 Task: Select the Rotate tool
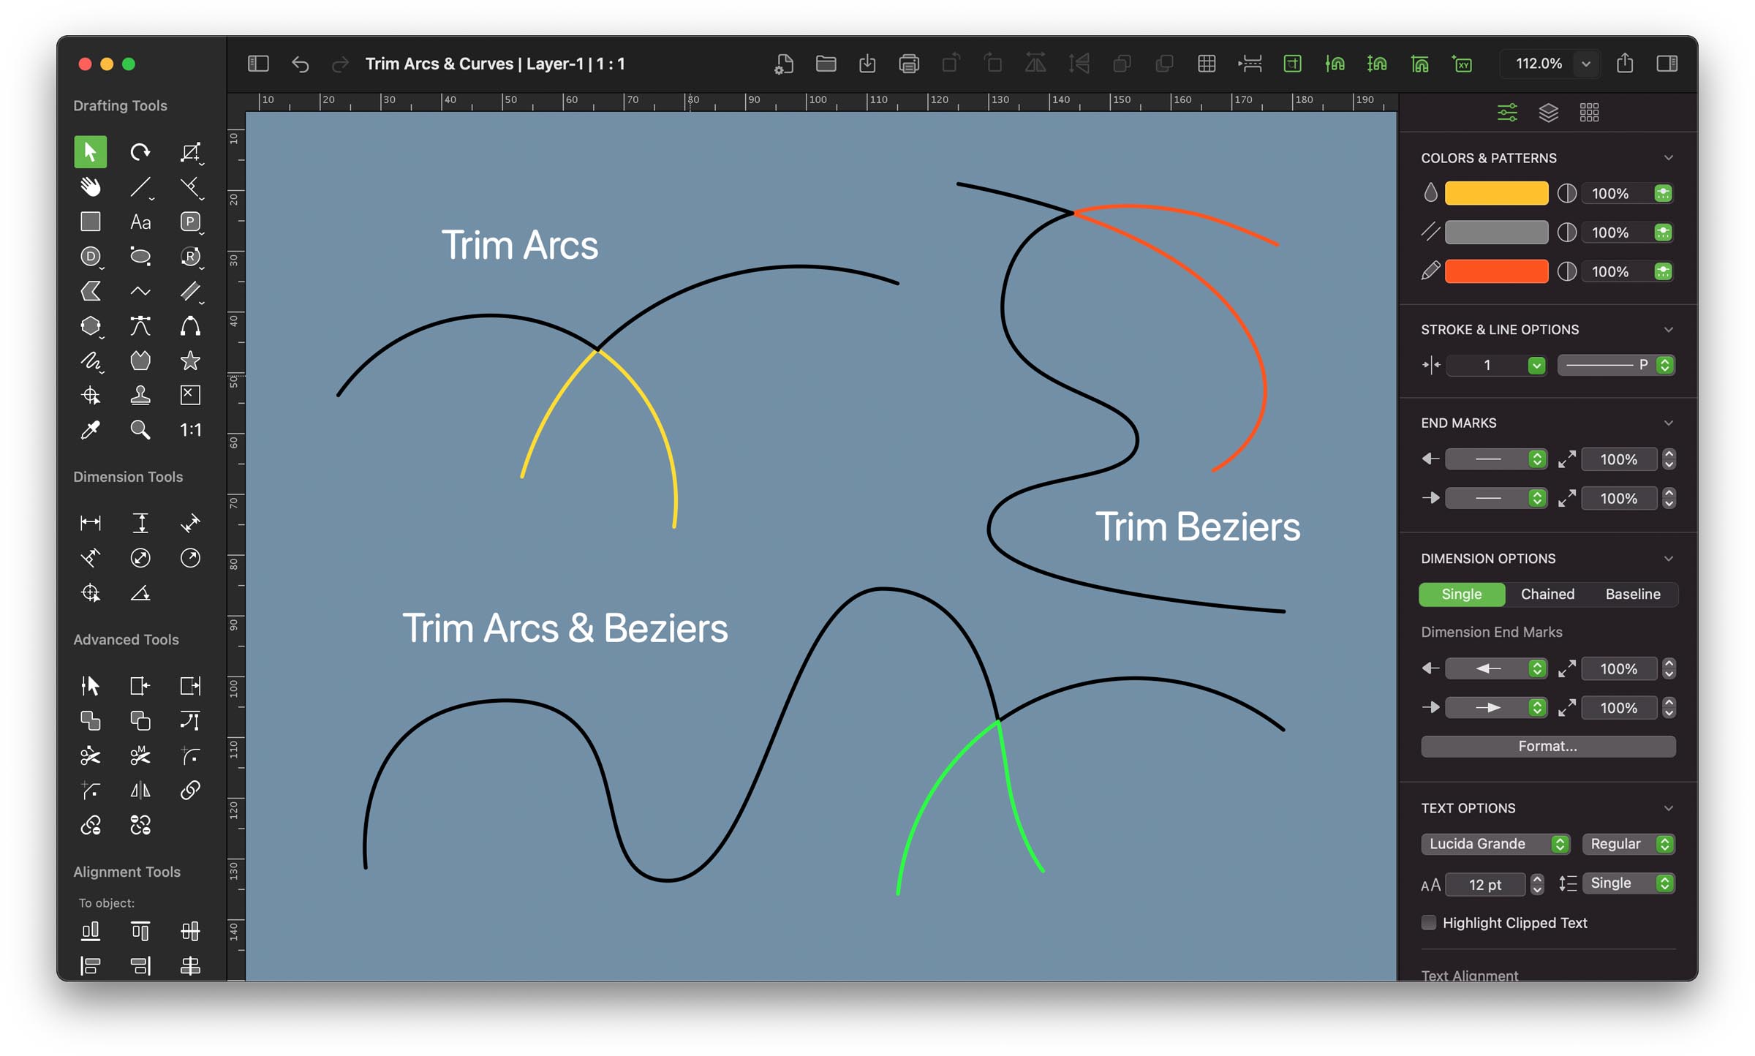pos(140,152)
